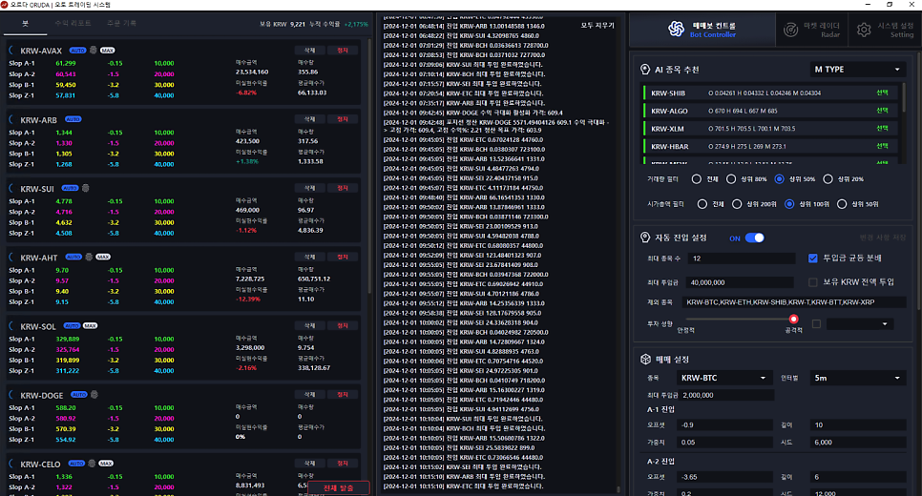
Task: Click the red 정지 button for KRW-SOL
Action: click(343, 325)
